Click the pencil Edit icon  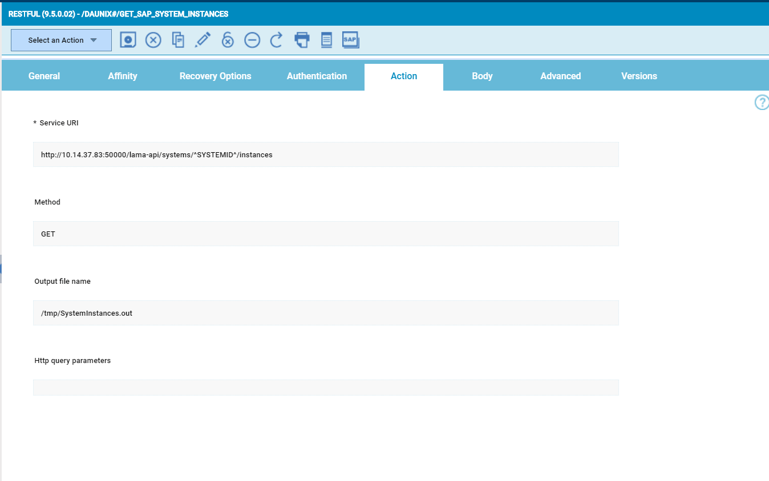[203, 40]
